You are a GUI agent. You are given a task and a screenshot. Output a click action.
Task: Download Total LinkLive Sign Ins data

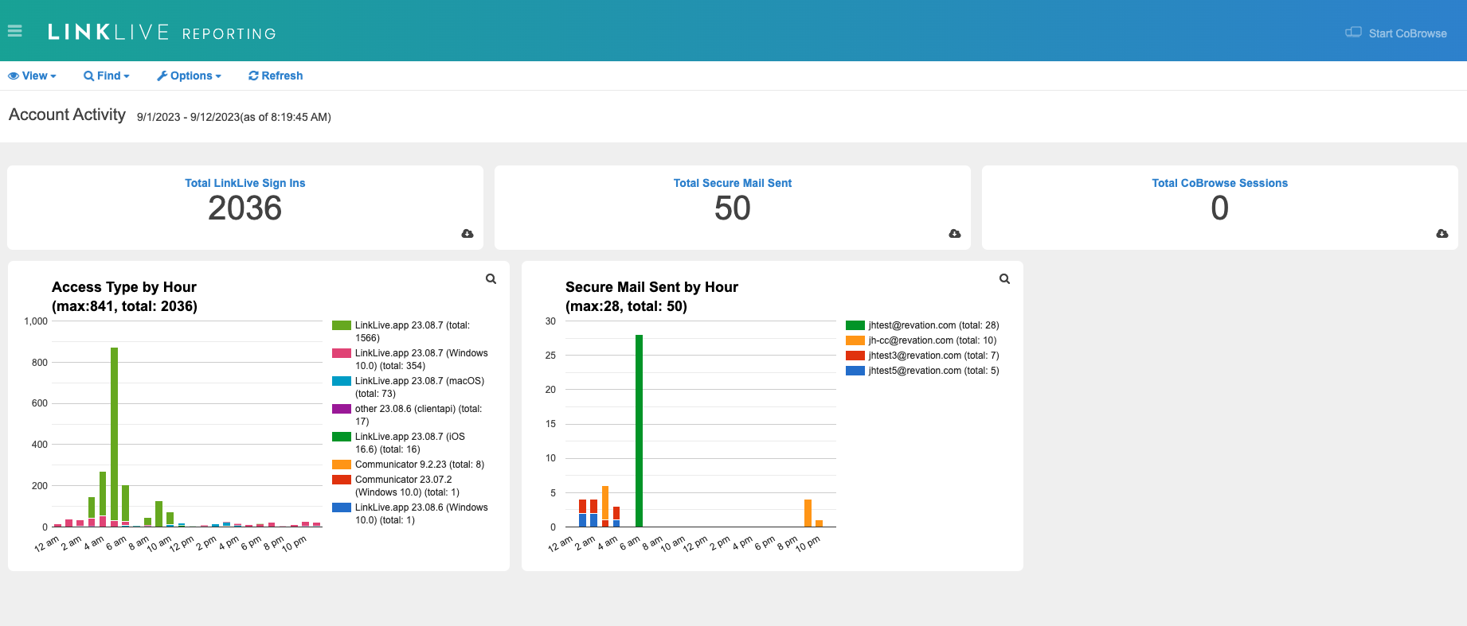pos(467,233)
